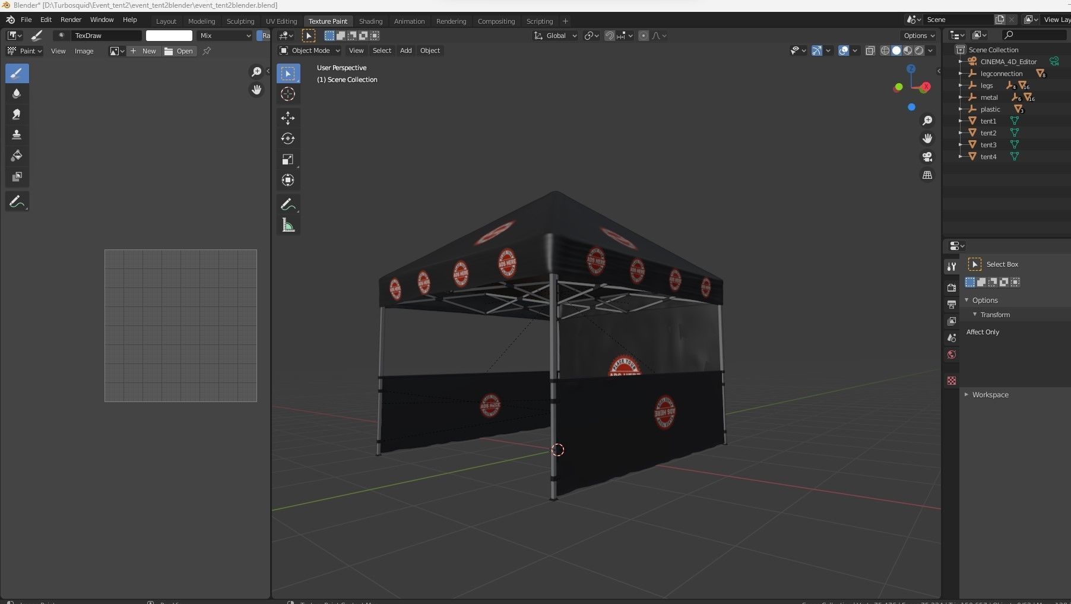Switch to Material Preview shading

click(x=908, y=50)
